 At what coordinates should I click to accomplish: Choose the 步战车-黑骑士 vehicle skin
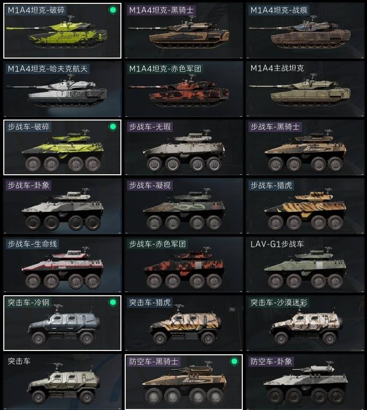(x=305, y=147)
